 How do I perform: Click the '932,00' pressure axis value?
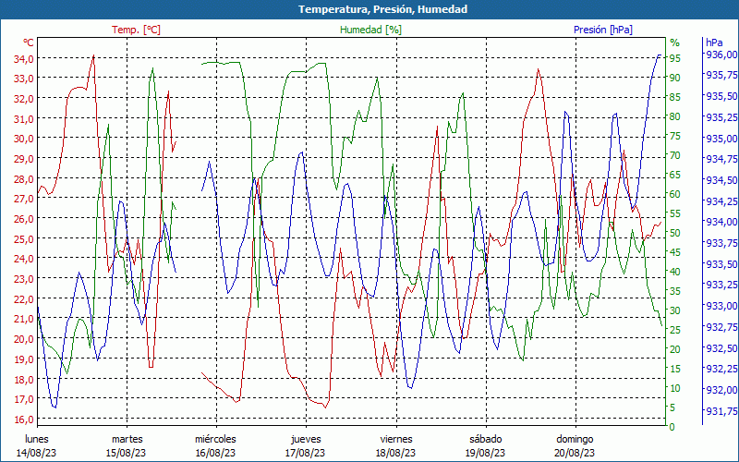click(721, 389)
